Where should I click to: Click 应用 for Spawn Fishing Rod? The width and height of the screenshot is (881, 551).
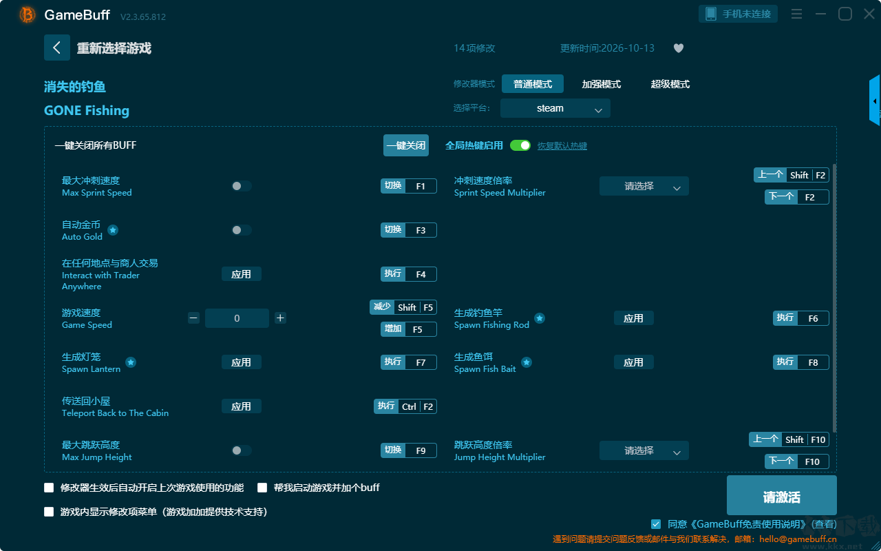[x=634, y=318]
